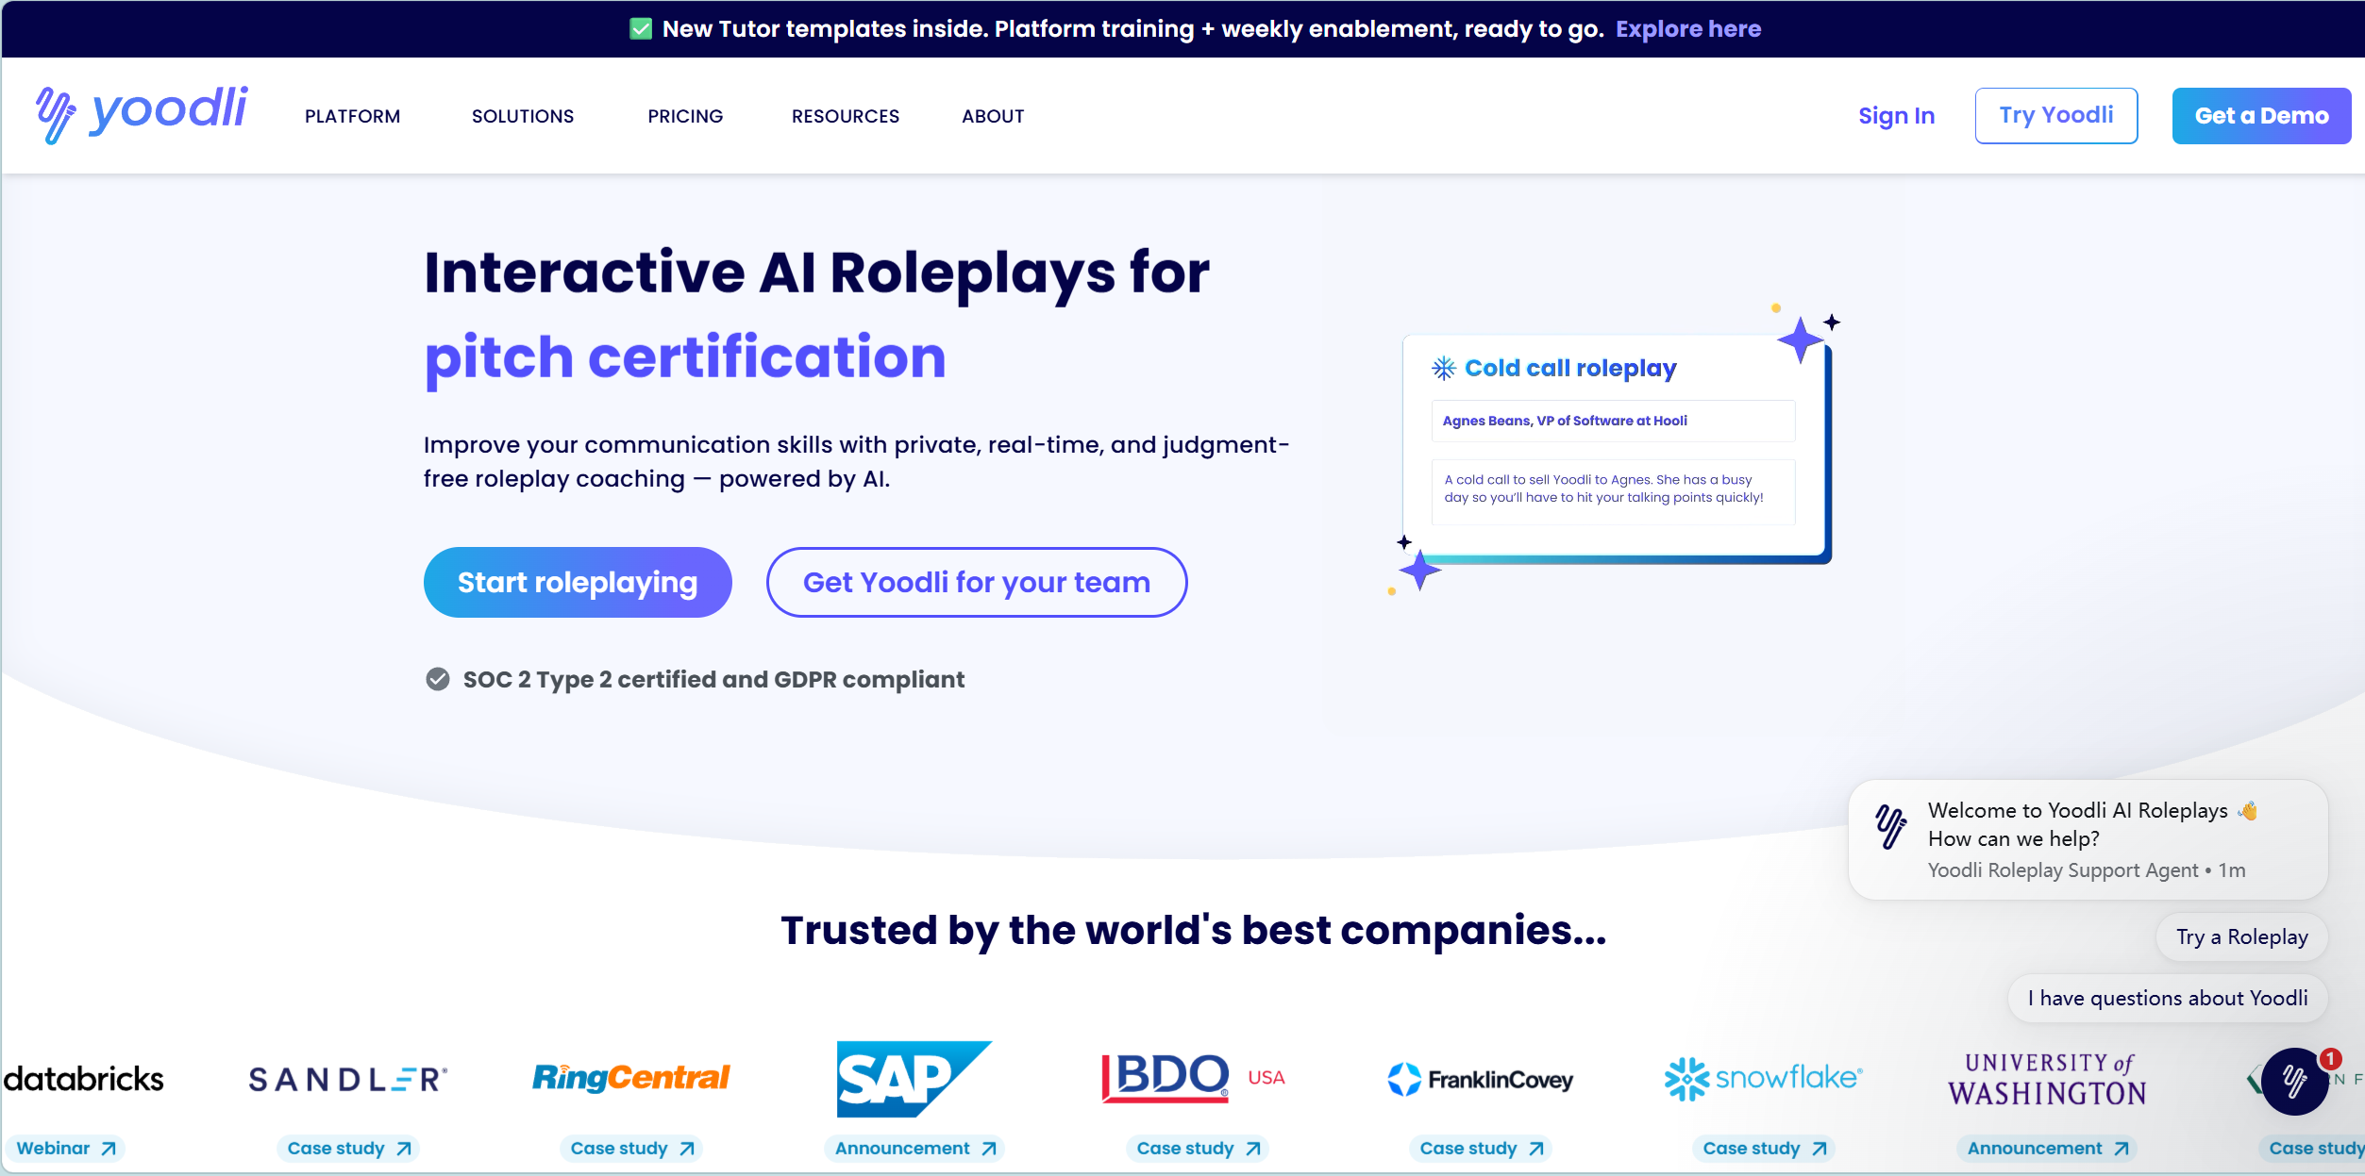Choose I have questions about Yoodli

click(x=2168, y=999)
